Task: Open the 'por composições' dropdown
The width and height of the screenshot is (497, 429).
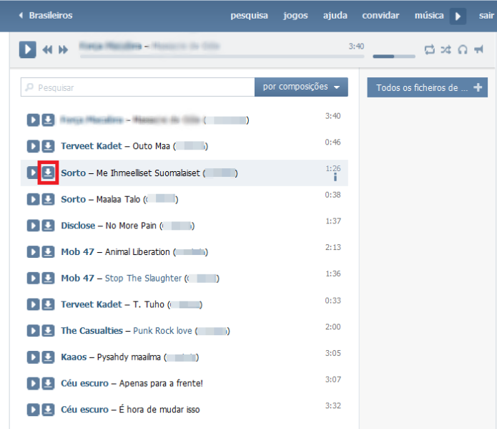Action: [301, 87]
